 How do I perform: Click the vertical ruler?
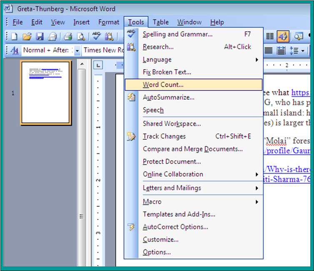(98, 170)
